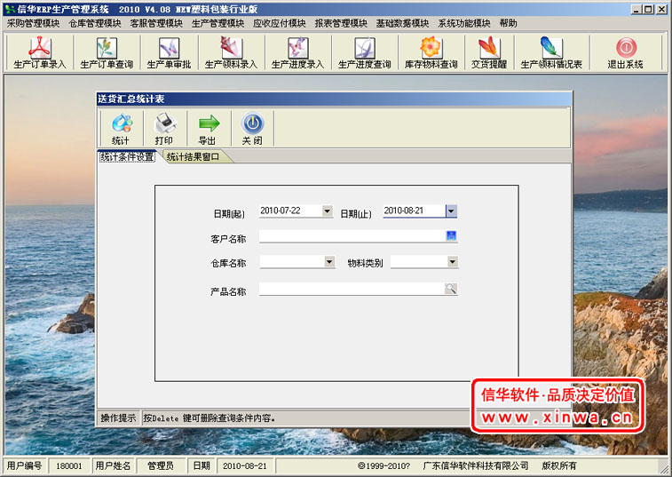Click the 广东信华软件科技有限公司 status text
Screen dimensions: 672x477
pos(476,465)
